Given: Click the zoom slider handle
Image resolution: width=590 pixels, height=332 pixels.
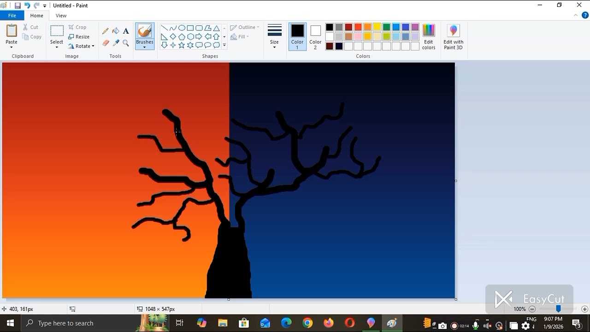Looking at the screenshot, I should [x=558, y=309].
